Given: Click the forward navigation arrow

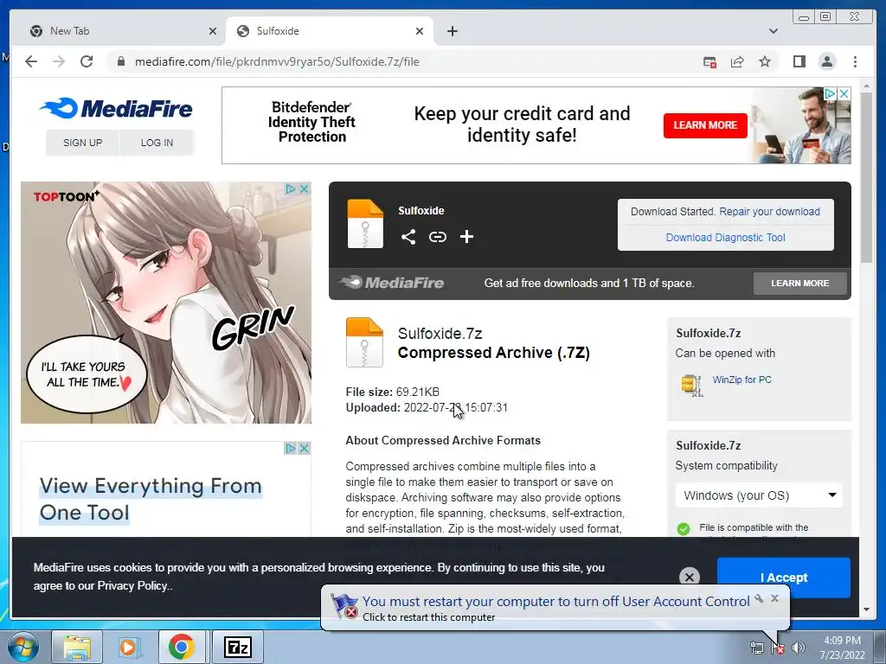Looking at the screenshot, I should 59,61.
